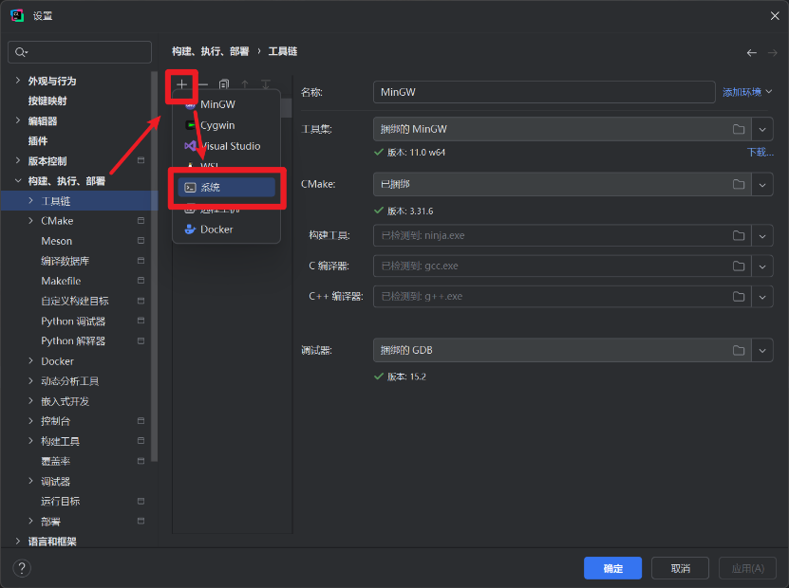Expand the Docker tree node
789x588 pixels.
pyautogui.click(x=31, y=360)
